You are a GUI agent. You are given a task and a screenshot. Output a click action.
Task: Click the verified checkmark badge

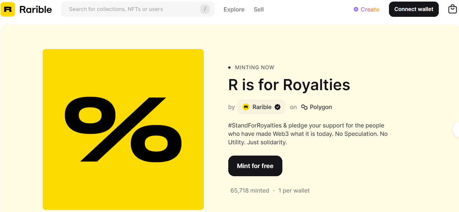point(277,107)
